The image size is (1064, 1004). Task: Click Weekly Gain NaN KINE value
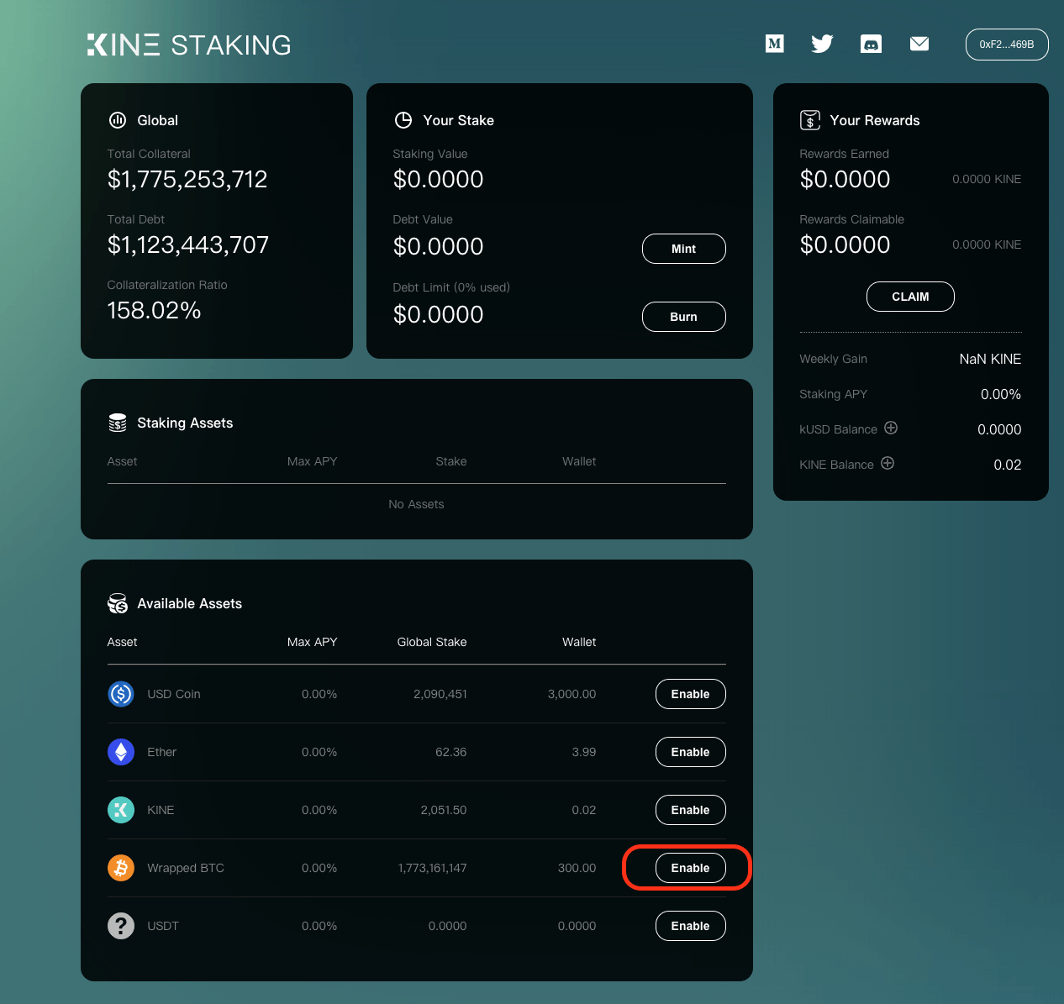click(990, 359)
